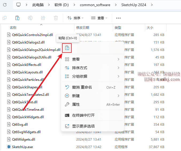
Task: Click the Qt6QuickControls2Impl.dll file icon
Action: (9, 35)
